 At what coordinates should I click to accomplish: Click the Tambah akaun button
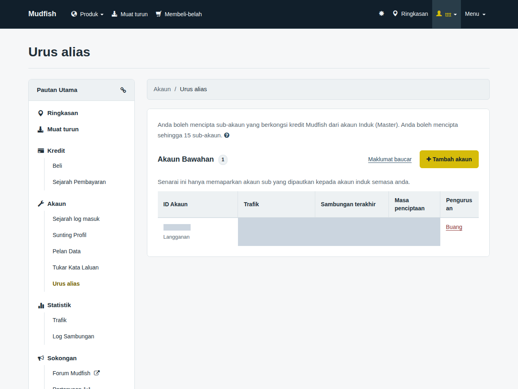449,159
